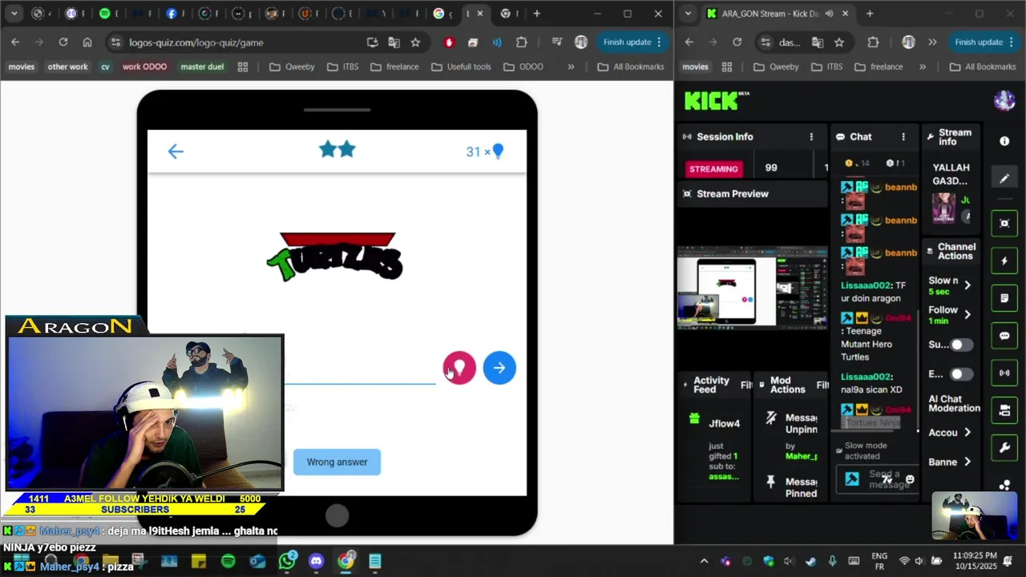Reload the logos-quiz page in left browser

click(63, 42)
